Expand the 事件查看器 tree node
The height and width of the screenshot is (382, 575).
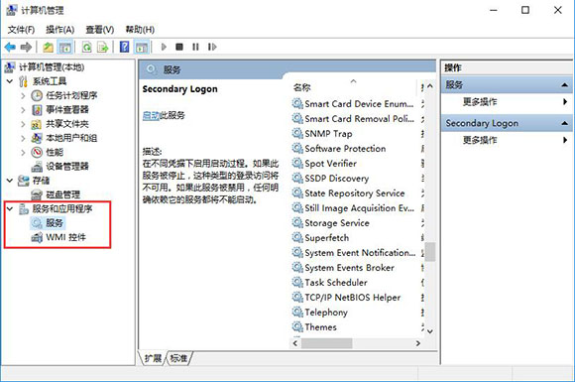pyautogui.click(x=23, y=110)
